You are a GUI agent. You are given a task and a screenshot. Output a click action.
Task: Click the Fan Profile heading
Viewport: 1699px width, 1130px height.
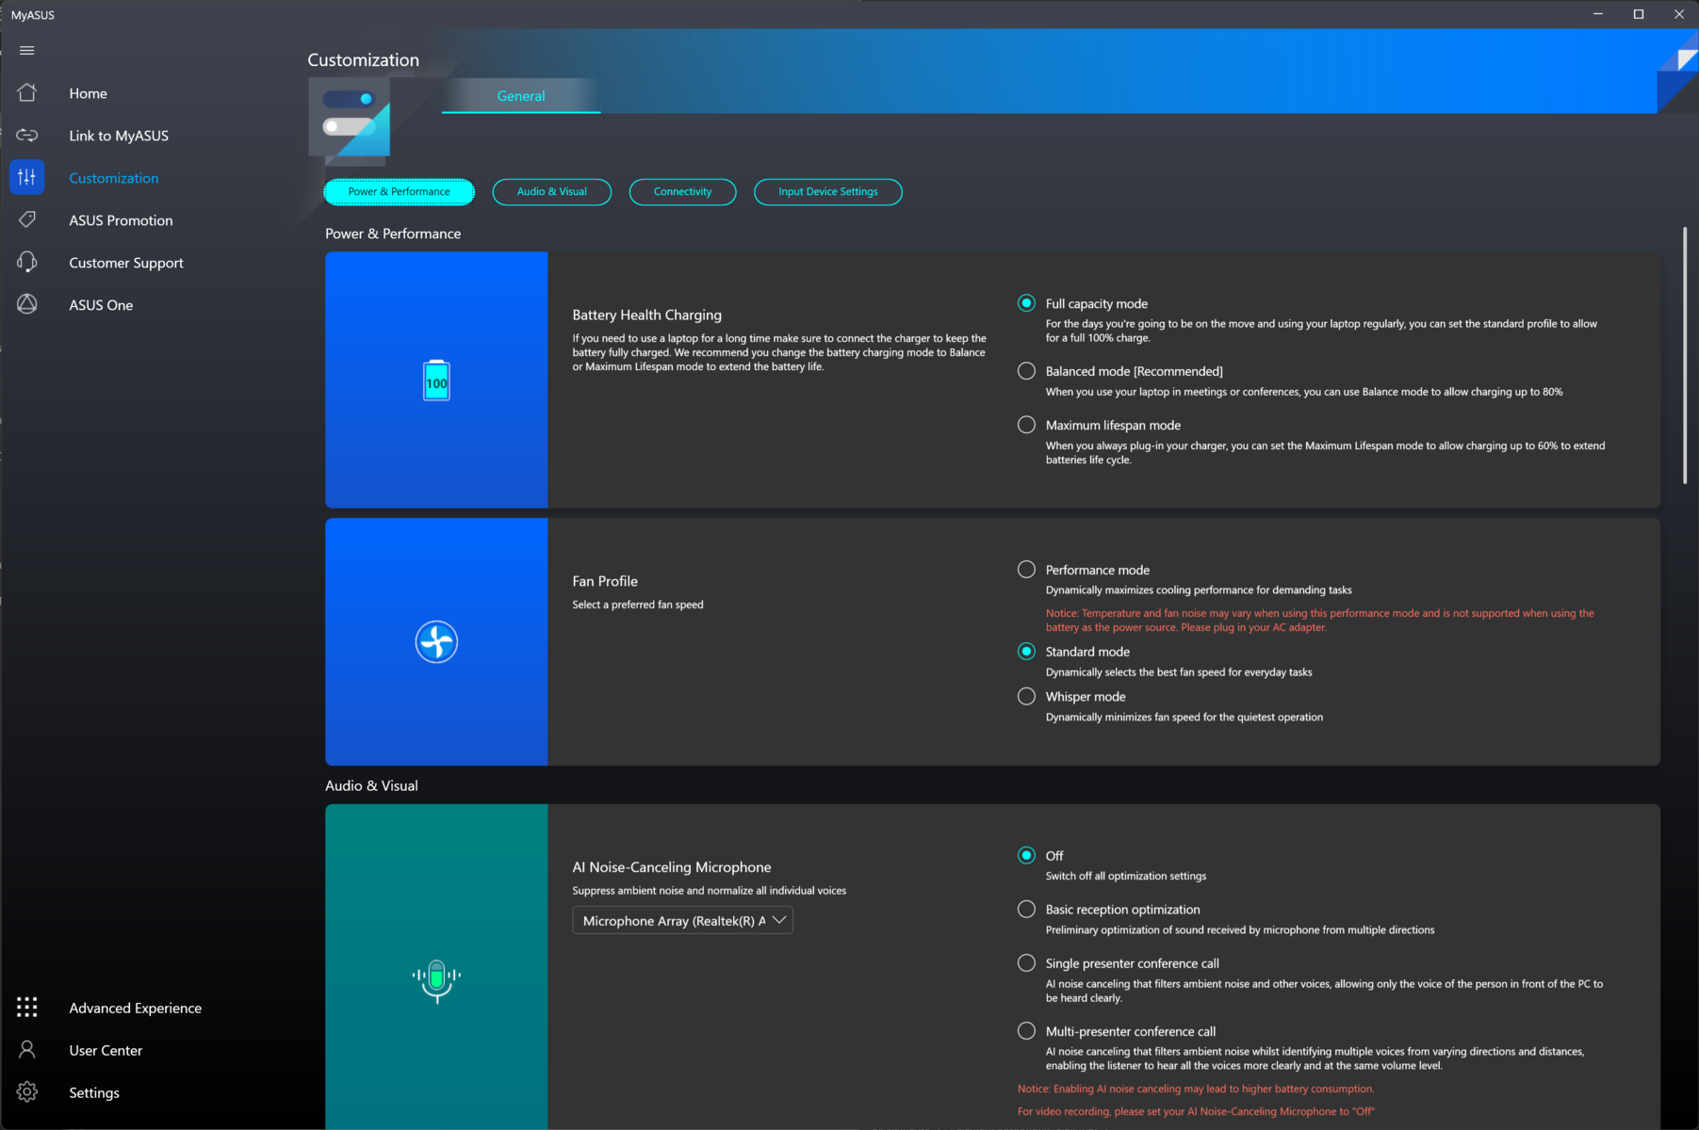coord(605,582)
